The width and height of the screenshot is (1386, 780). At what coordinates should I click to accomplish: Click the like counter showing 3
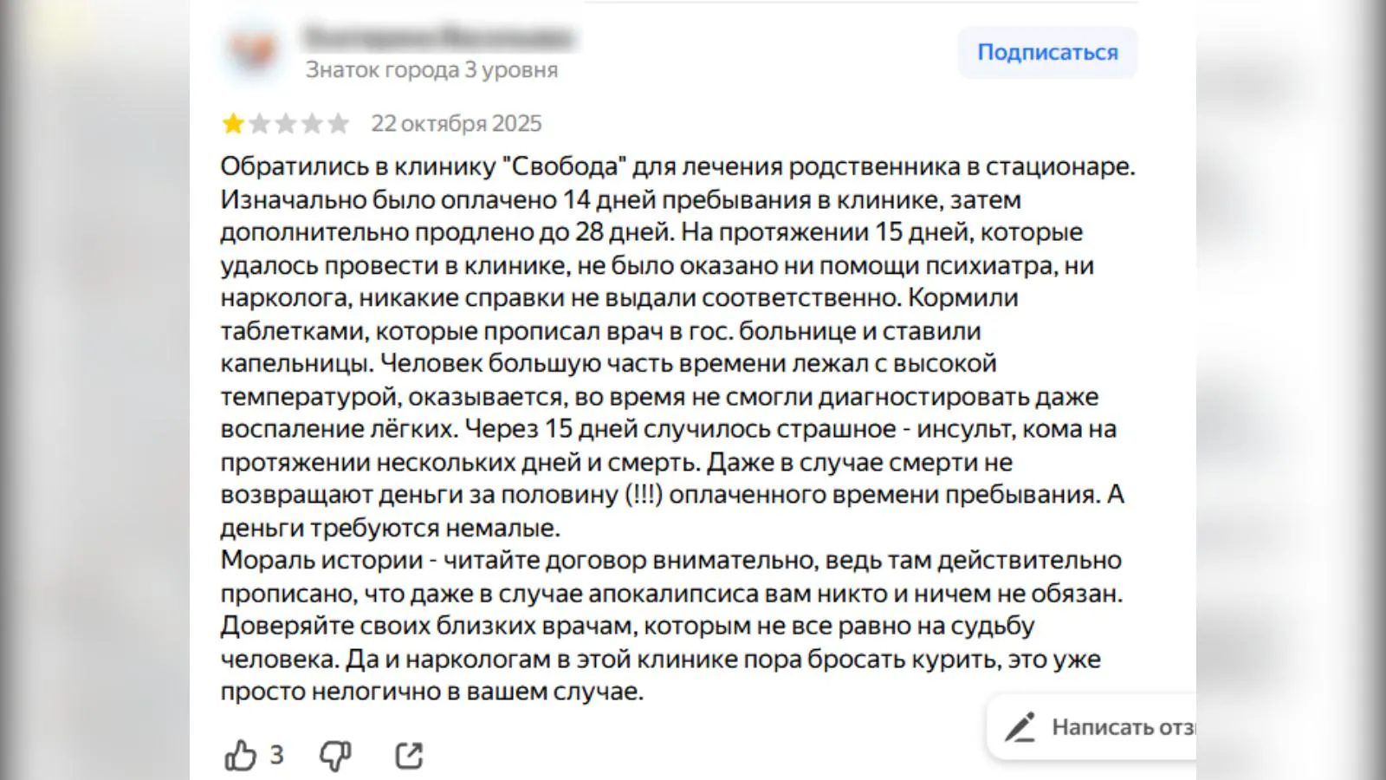[275, 755]
